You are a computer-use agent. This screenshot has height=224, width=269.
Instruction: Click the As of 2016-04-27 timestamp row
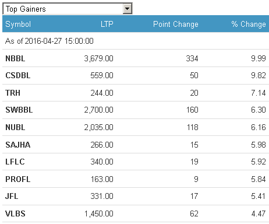(136, 41)
